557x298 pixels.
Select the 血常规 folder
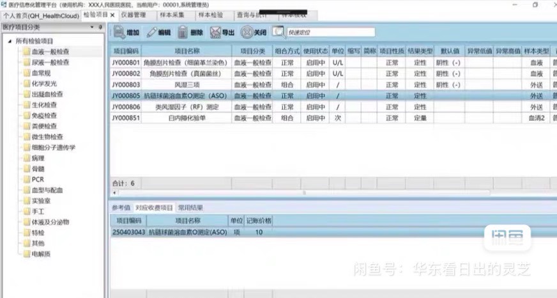point(37,74)
